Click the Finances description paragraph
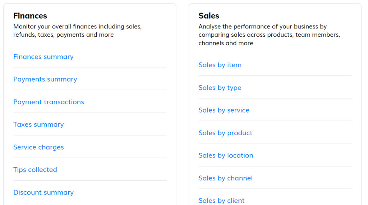This screenshot has width=368, height=205. click(x=77, y=31)
